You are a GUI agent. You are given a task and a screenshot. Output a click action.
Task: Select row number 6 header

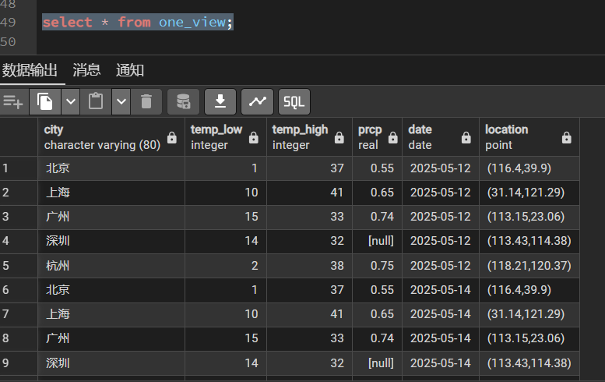[x=19, y=290]
